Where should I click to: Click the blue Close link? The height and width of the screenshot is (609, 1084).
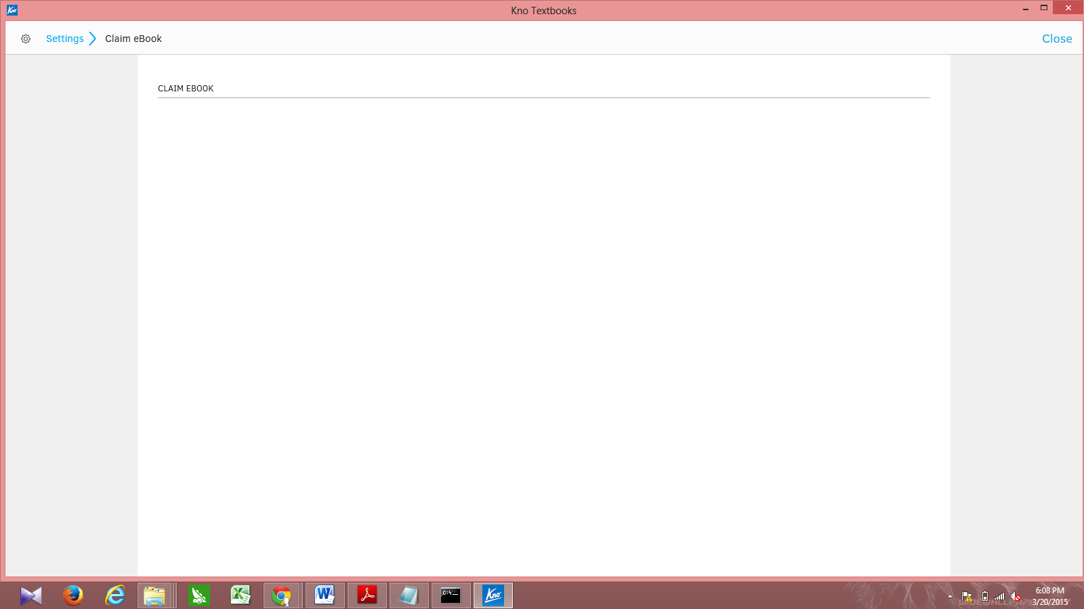click(x=1057, y=39)
